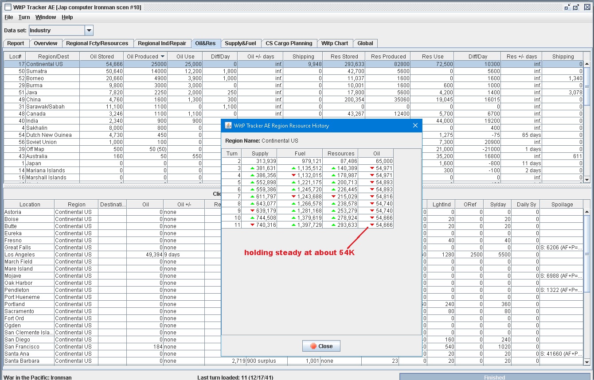The image size is (594, 380).
Task: Select the Borneo region row
Action: (x=294, y=78)
